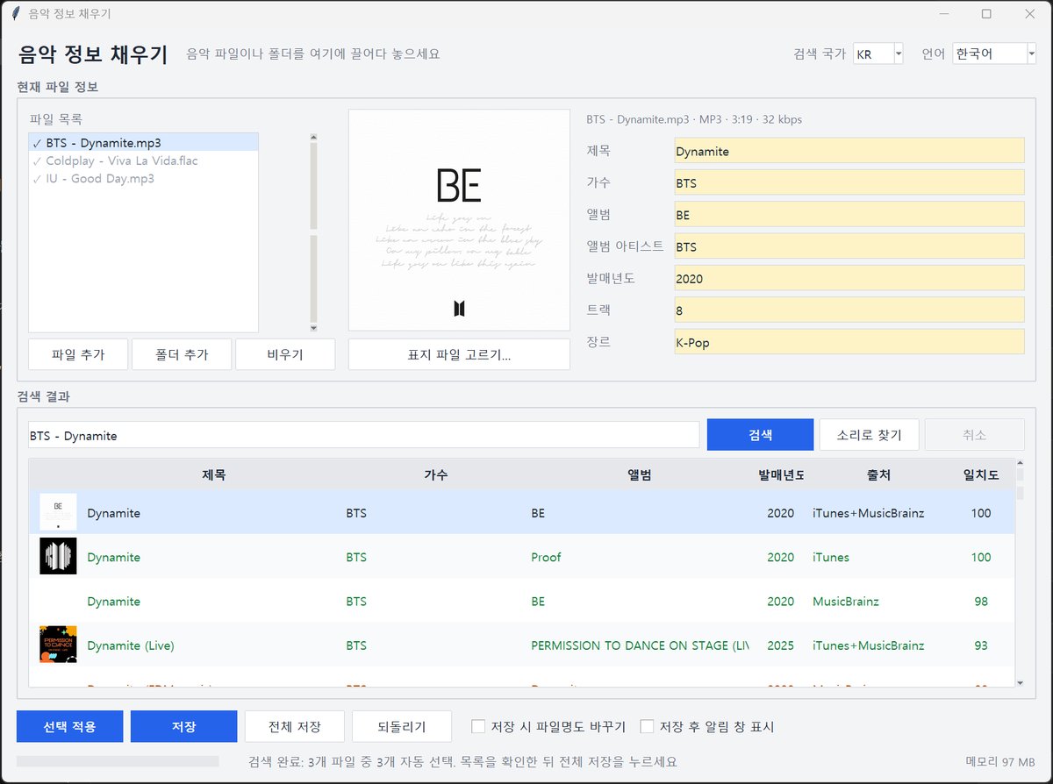Sort results by 출처 column header
Image resolution: width=1053 pixels, height=784 pixels.
point(878,474)
